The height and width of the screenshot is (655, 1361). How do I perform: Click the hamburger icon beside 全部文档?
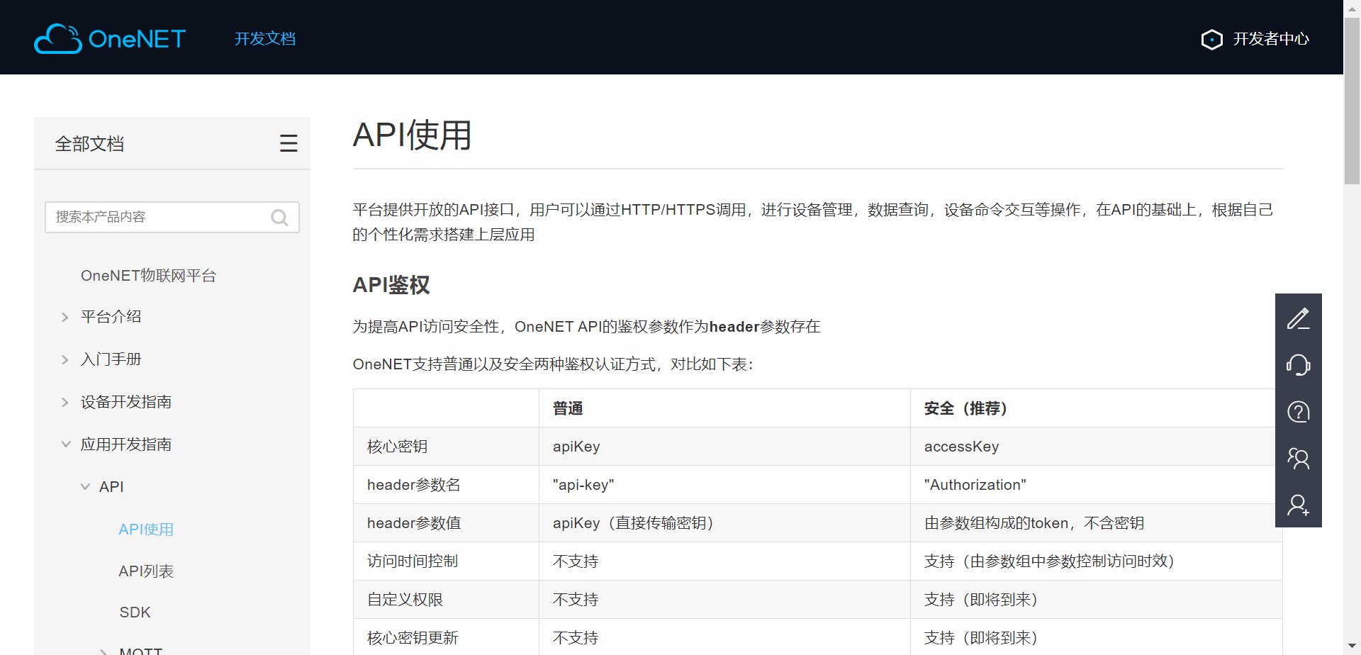point(289,142)
